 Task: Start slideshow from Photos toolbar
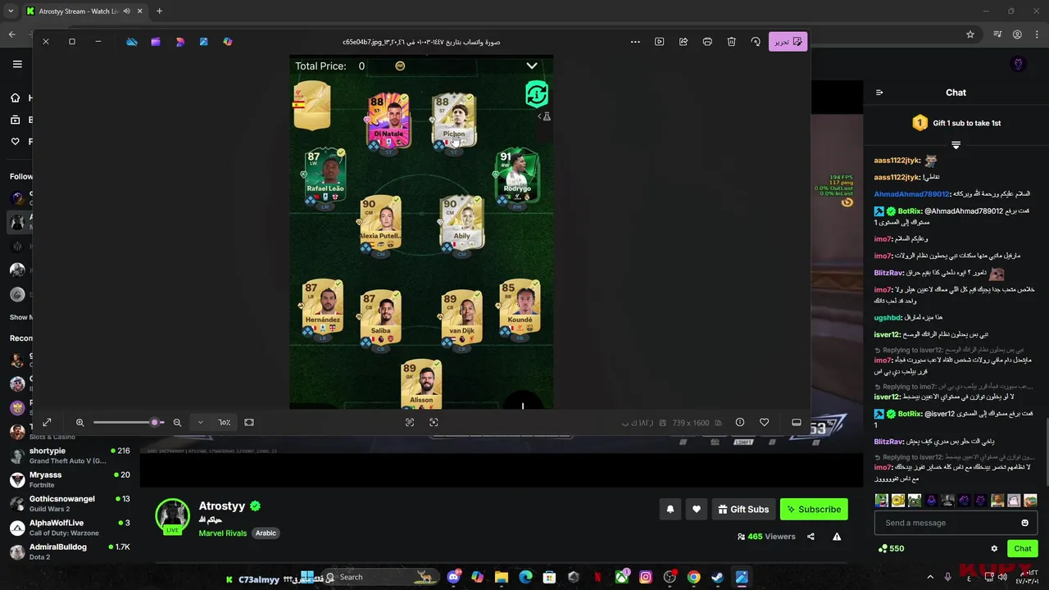pos(659,42)
